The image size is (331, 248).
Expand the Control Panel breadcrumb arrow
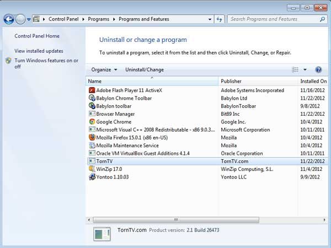tap(44, 19)
